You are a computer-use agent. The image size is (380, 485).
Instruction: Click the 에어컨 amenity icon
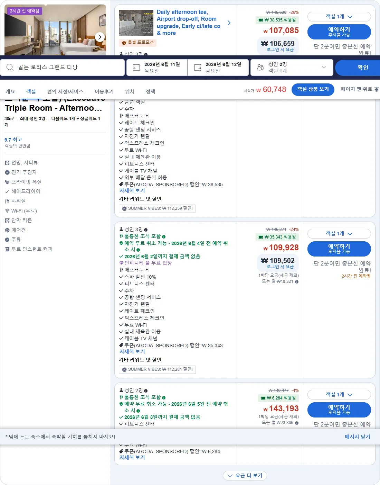pyautogui.click(x=7, y=230)
